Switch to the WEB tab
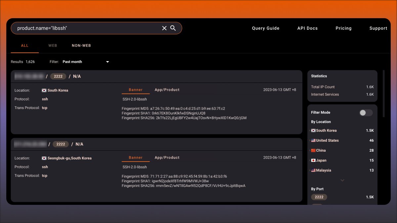 click(x=53, y=46)
